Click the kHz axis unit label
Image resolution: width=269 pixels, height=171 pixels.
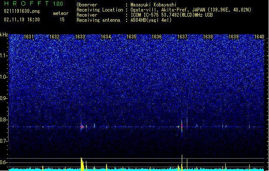point(4,35)
